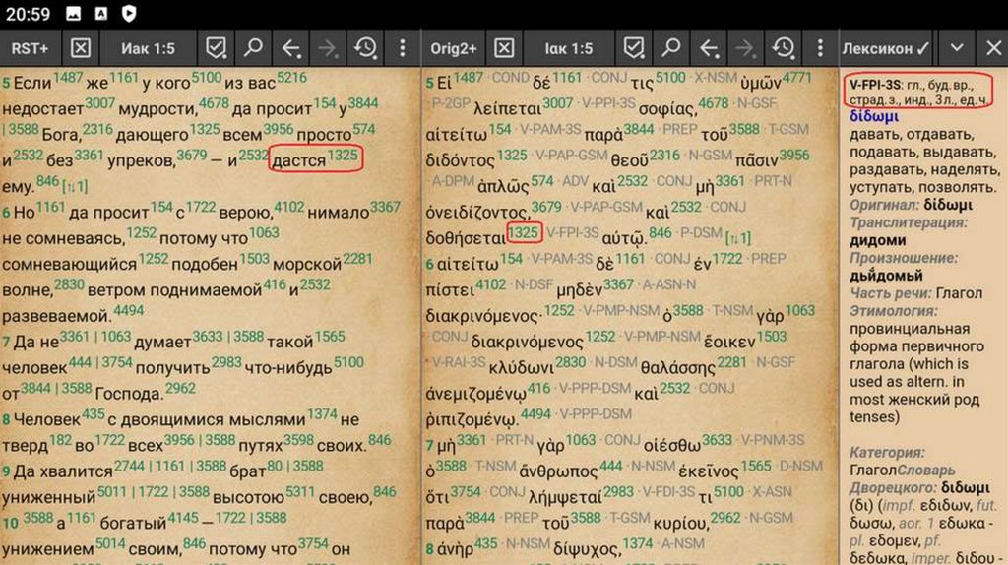Toggle the Лексикон checkmark header
The image size is (1008, 565).
(x=886, y=48)
